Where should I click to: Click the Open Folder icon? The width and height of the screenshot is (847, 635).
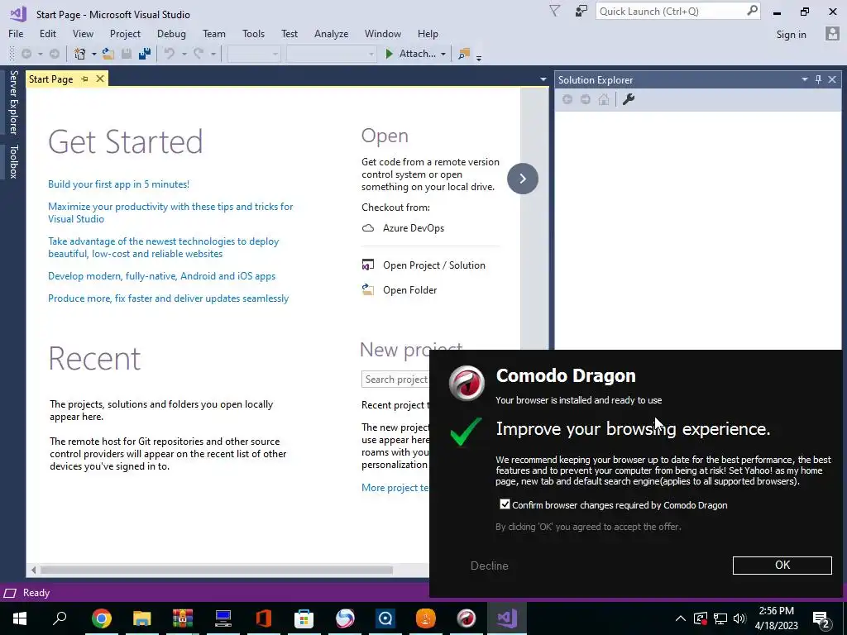(368, 290)
